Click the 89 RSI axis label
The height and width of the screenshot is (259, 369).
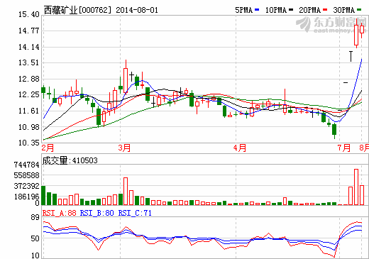[35, 218]
